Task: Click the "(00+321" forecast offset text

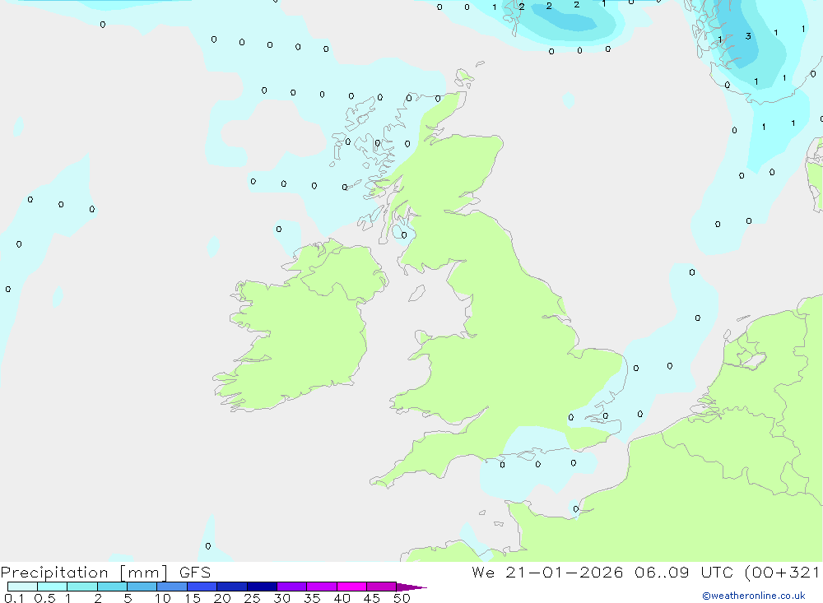Action: (782, 573)
